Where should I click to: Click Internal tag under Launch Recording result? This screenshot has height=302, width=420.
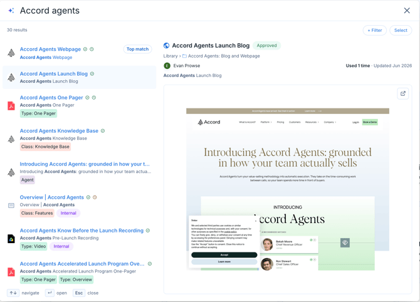pos(61,246)
